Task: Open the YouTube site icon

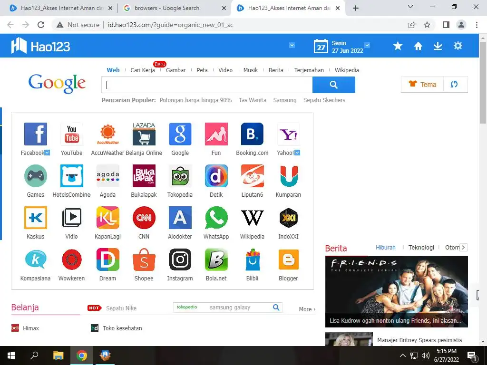Action: pyautogui.click(x=71, y=134)
